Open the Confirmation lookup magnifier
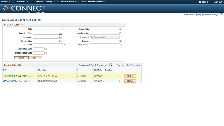 pyautogui.click(x=121, y=33)
